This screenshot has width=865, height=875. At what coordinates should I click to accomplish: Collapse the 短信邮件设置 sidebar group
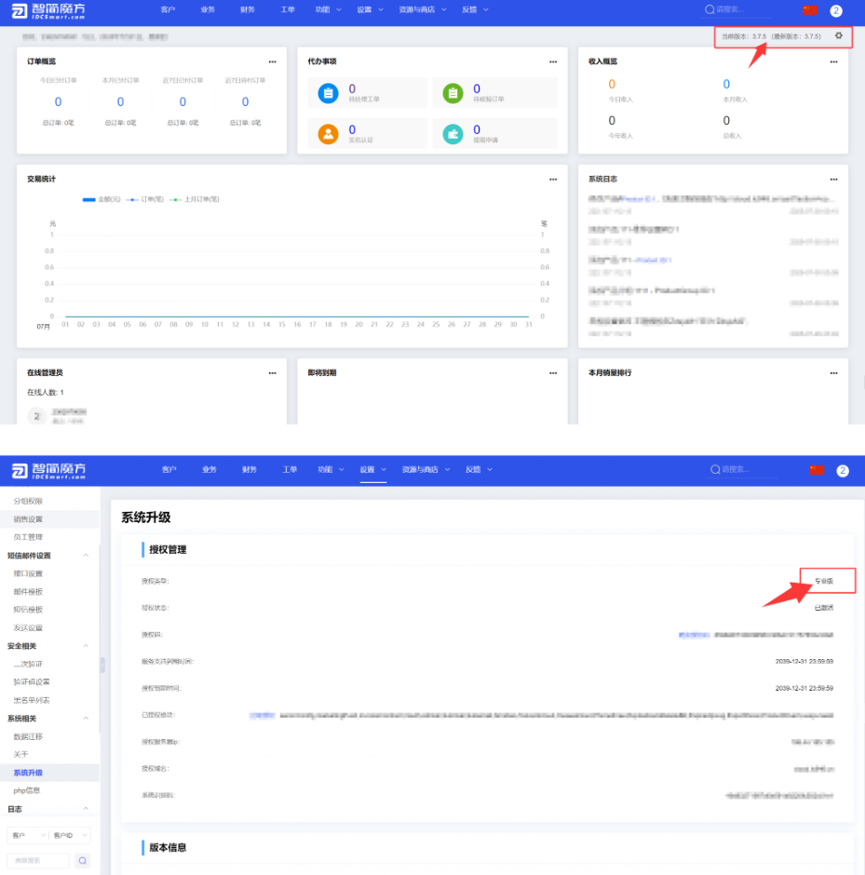[x=86, y=556]
